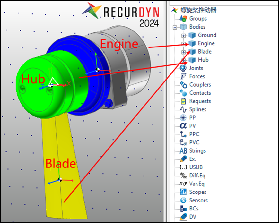Select the Joints tree label

tap(196, 68)
